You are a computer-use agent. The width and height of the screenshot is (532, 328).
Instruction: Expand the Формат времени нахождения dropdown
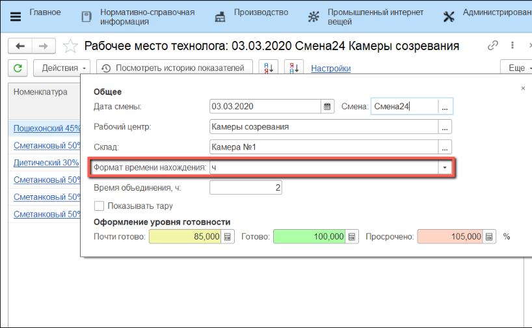tap(445, 168)
